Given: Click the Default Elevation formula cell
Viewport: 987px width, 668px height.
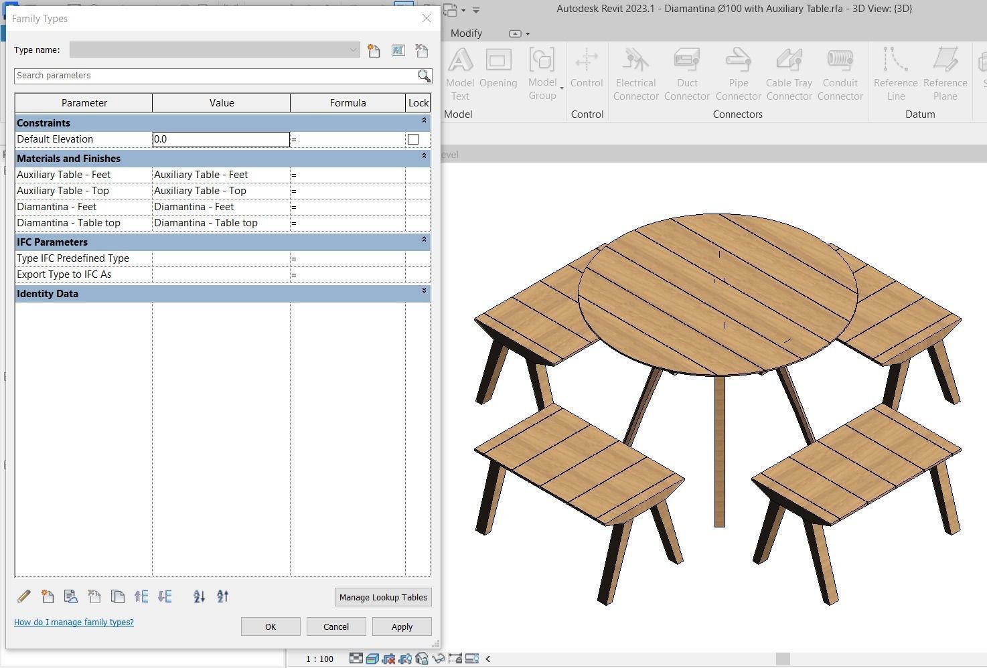Looking at the screenshot, I should [348, 139].
